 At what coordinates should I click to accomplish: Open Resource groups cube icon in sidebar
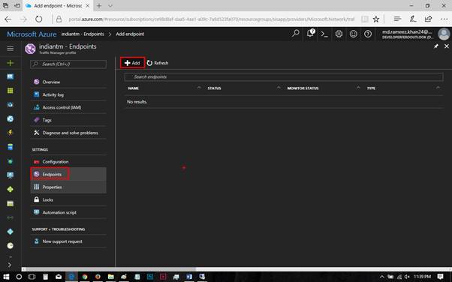10,105
